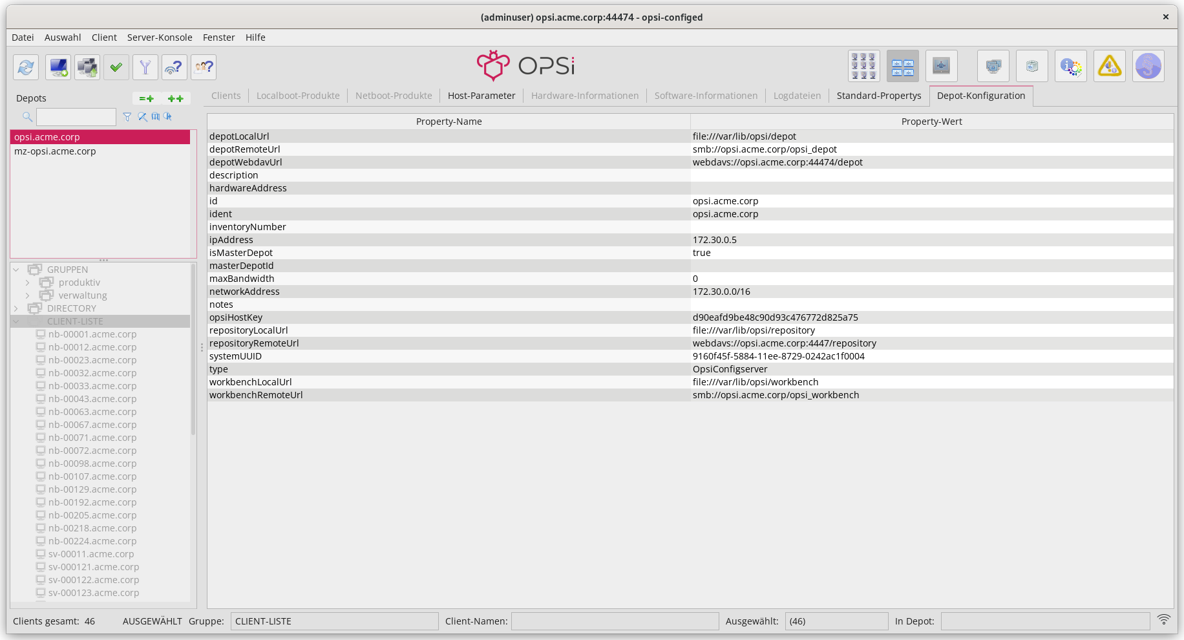1184x640 pixels.
Task: Click the client tree vertical scrollbar
Action: [x=193, y=350]
